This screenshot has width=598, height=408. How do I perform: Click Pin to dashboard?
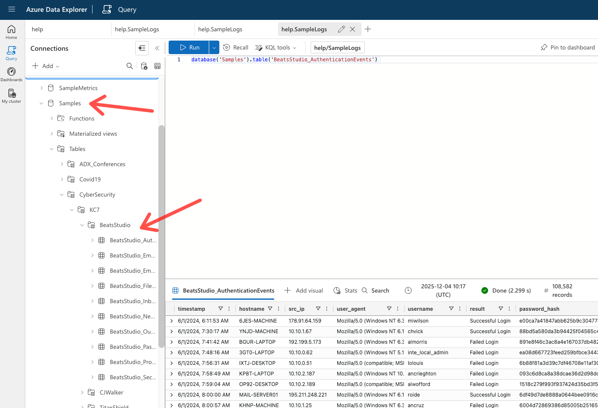(568, 47)
